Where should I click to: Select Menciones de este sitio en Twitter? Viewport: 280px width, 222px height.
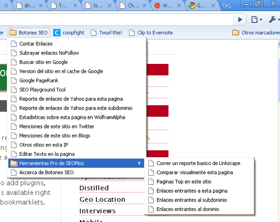click(77, 127)
